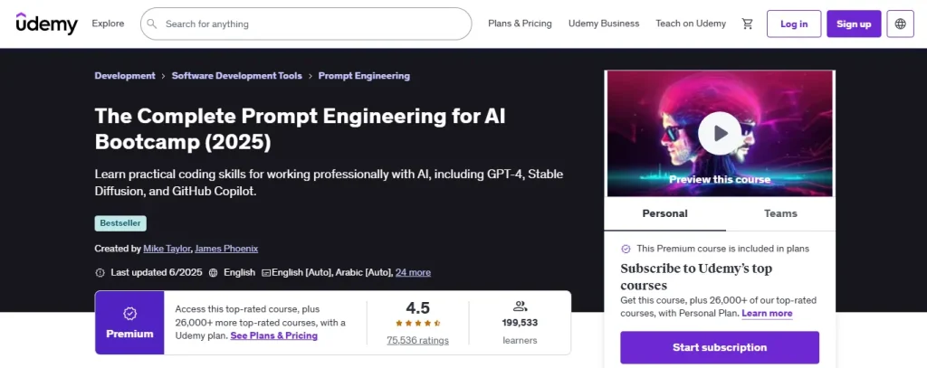Viewport: 927px width, 368px height.
Task: Click the course title heading
Action: (300, 129)
